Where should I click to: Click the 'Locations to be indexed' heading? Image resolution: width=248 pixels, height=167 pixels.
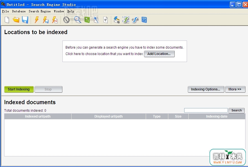coord(36,32)
